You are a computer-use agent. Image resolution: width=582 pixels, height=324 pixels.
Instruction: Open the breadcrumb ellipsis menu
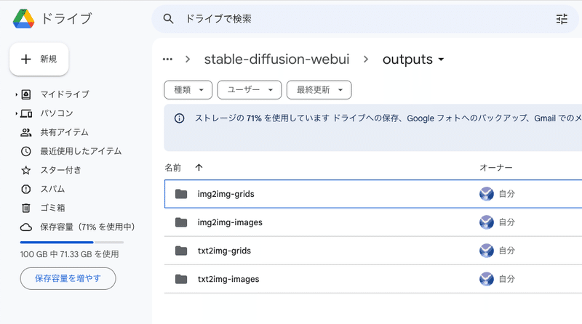(168, 60)
